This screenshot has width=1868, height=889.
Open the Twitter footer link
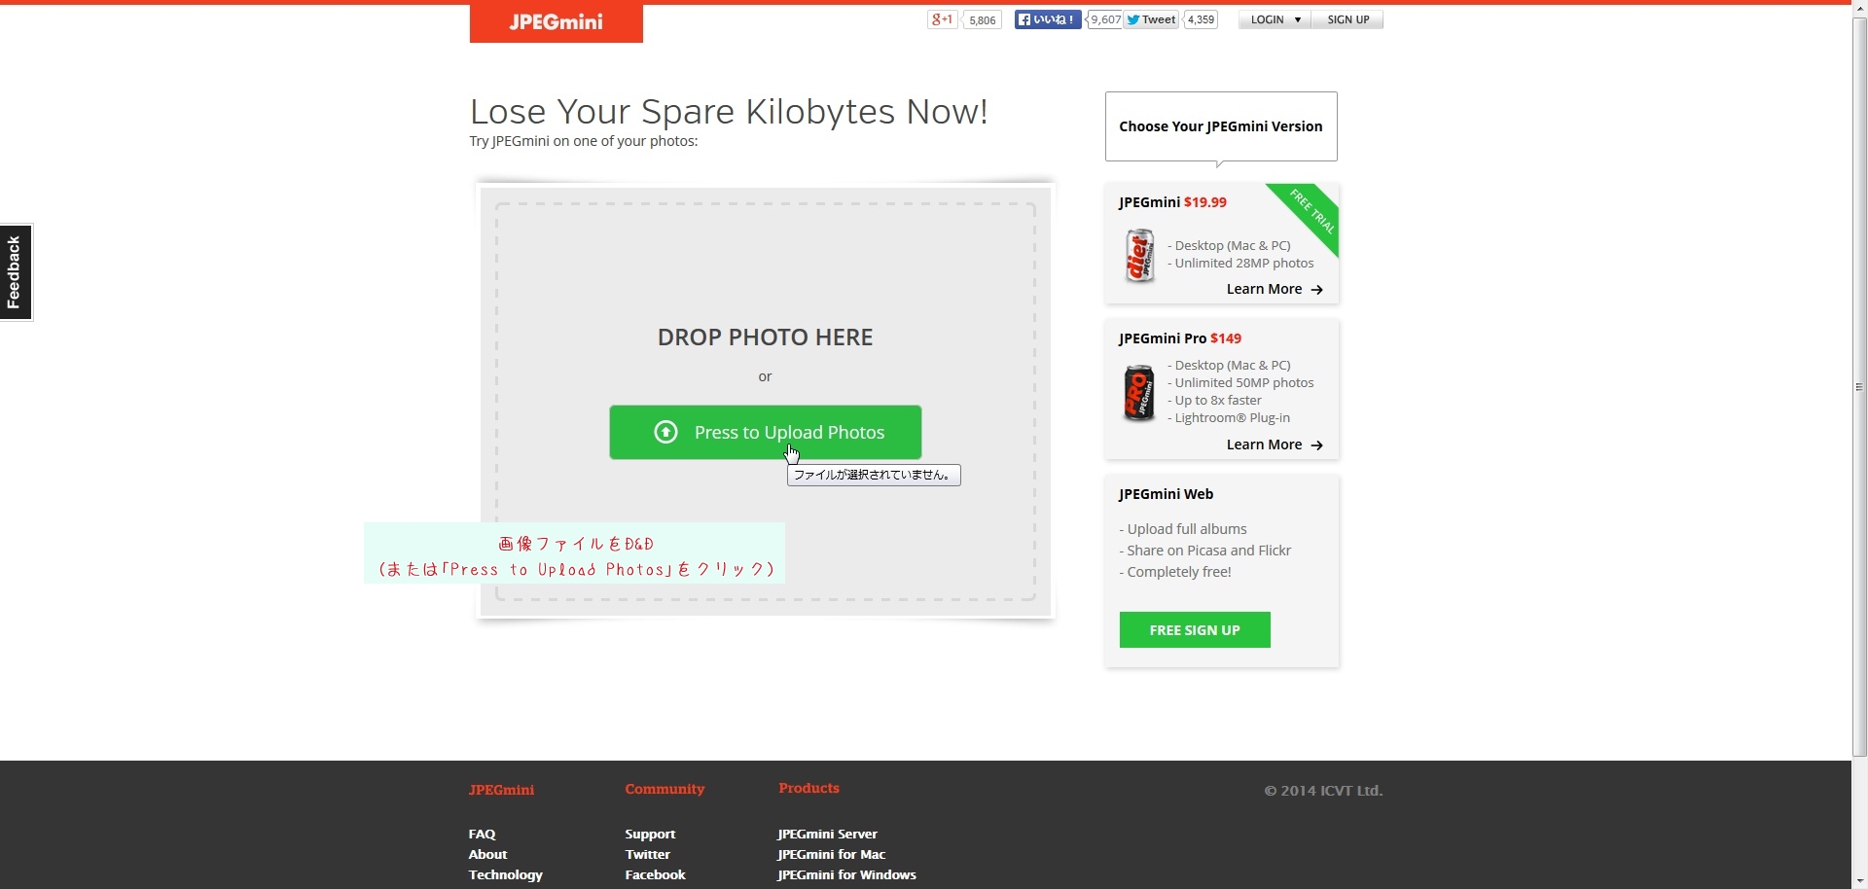click(647, 855)
